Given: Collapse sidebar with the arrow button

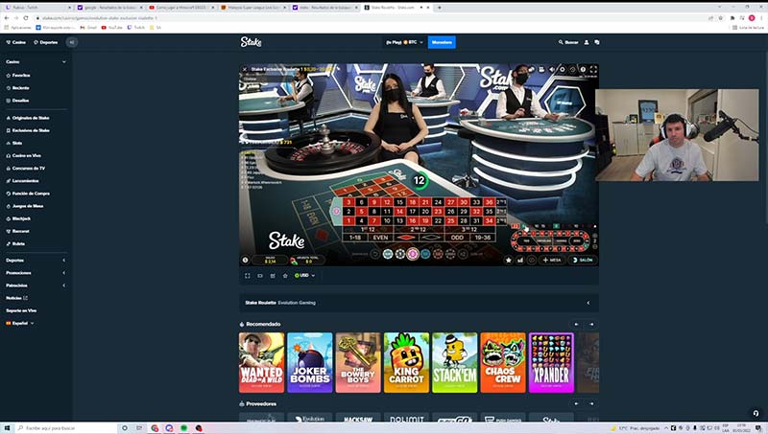Looking at the screenshot, I should tap(72, 42).
